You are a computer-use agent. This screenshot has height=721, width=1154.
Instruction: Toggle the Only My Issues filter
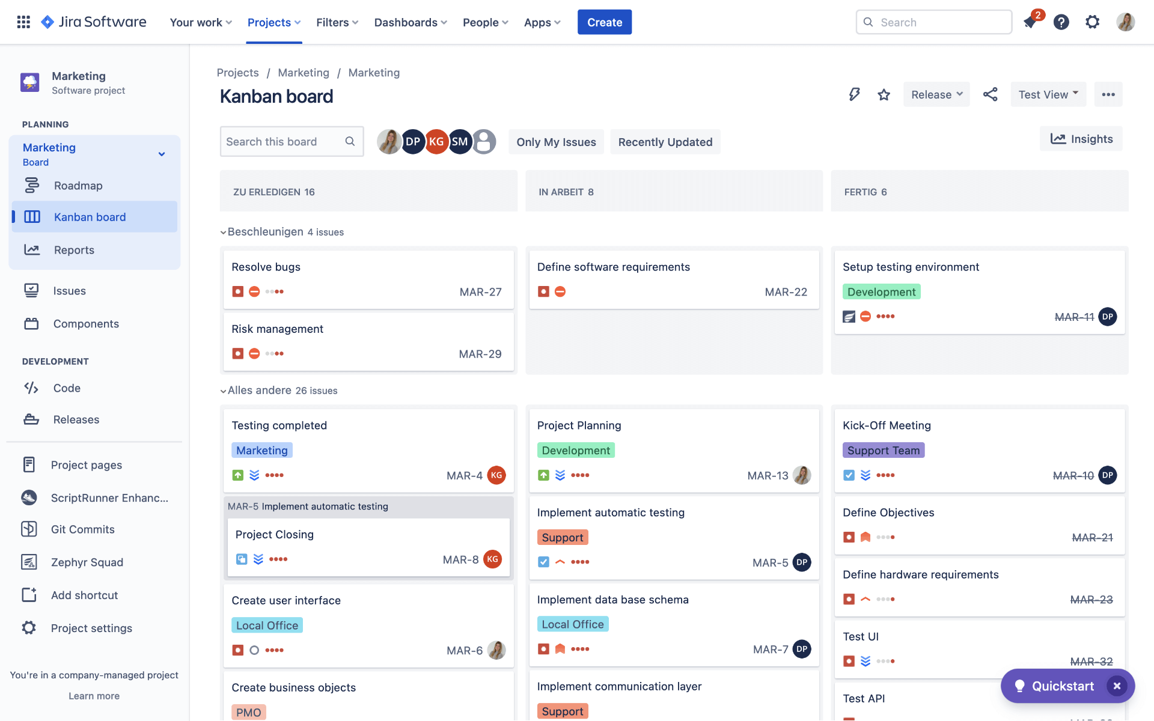point(556,141)
